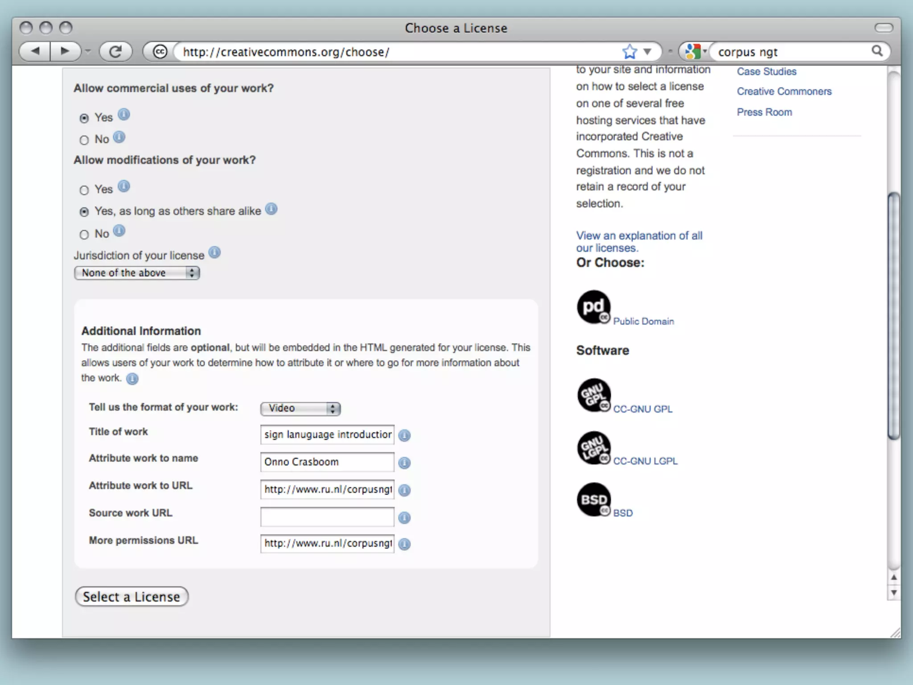Click the Public Domain pd logo
This screenshot has width=913, height=685.
coord(593,307)
